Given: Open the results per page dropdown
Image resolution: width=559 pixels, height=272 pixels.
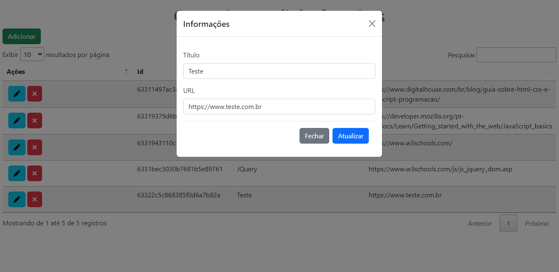Looking at the screenshot, I should coord(32,54).
